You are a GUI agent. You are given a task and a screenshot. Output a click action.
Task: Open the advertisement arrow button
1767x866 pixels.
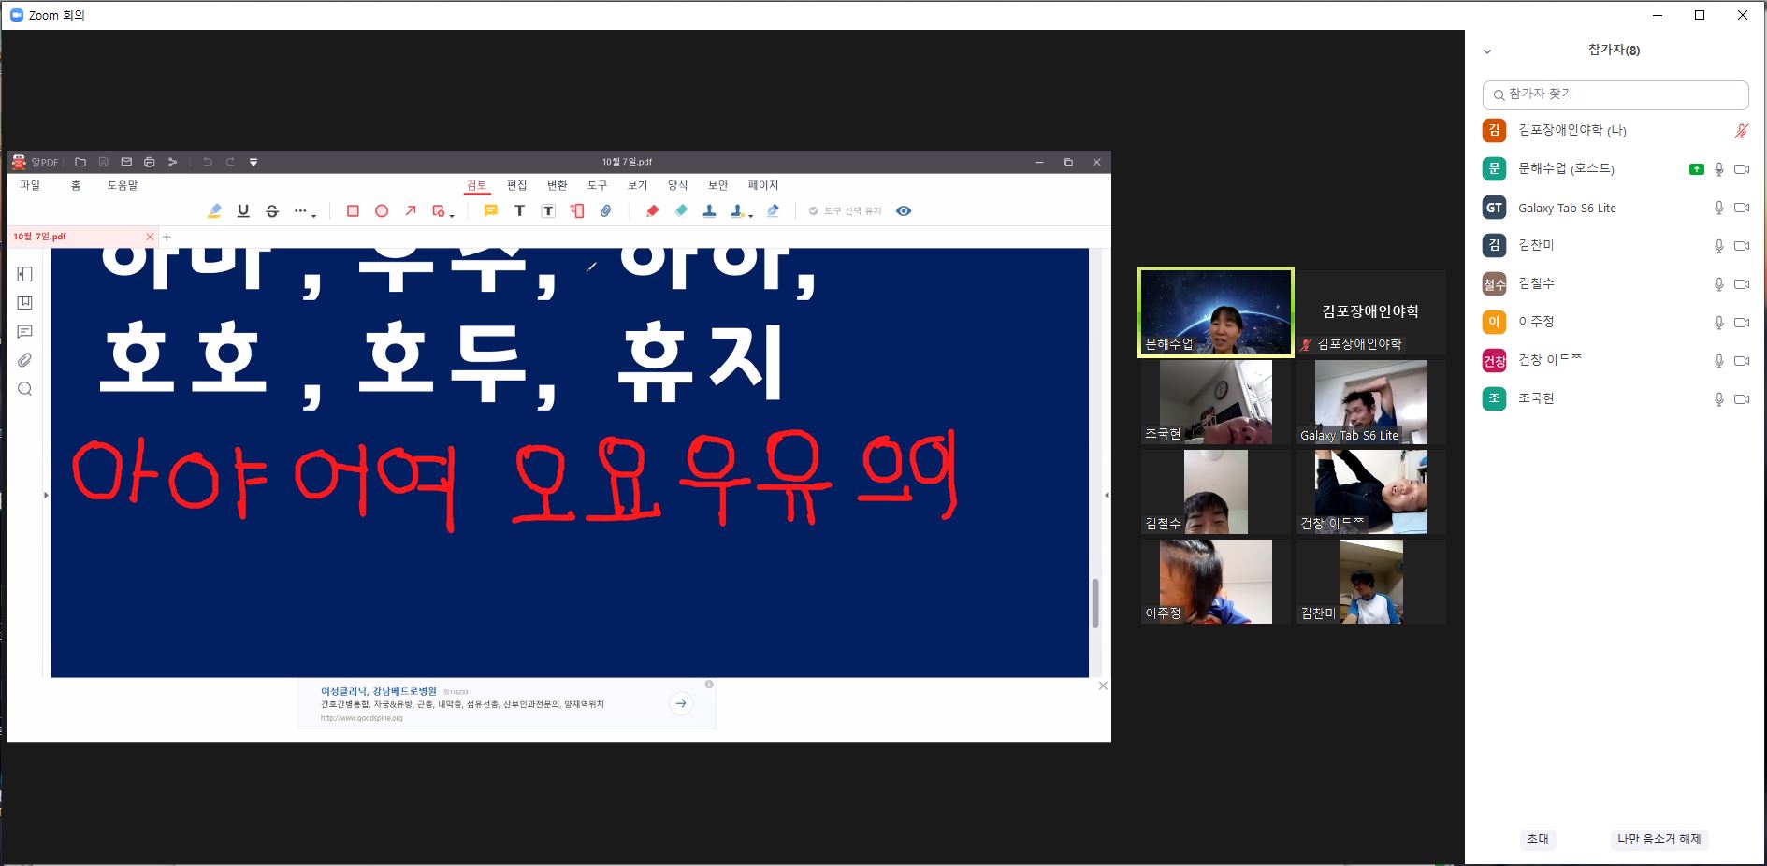point(681,703)
